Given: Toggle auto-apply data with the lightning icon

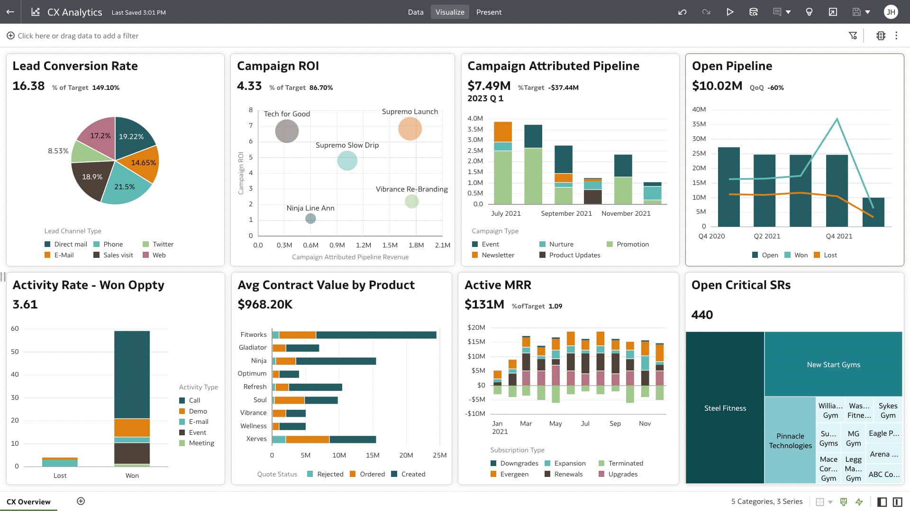Looking at the screenshot, I should click(859, 502).
